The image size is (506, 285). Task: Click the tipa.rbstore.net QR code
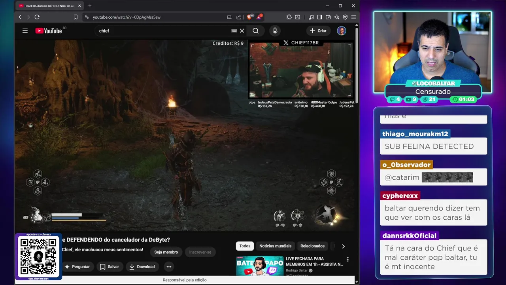coord(38,256)
